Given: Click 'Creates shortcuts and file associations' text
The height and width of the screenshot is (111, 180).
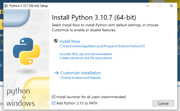Looking at the screenshot, I should 86,58.
